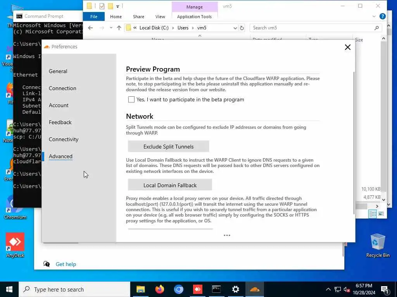Screen dimensions: 397x297
Task: Select the Advanced preferences section
Action: click(60, 156)
